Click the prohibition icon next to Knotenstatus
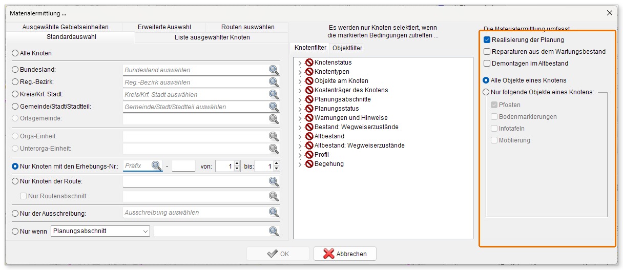This screenshot has width=623, height=270. (x=309, y=63)
